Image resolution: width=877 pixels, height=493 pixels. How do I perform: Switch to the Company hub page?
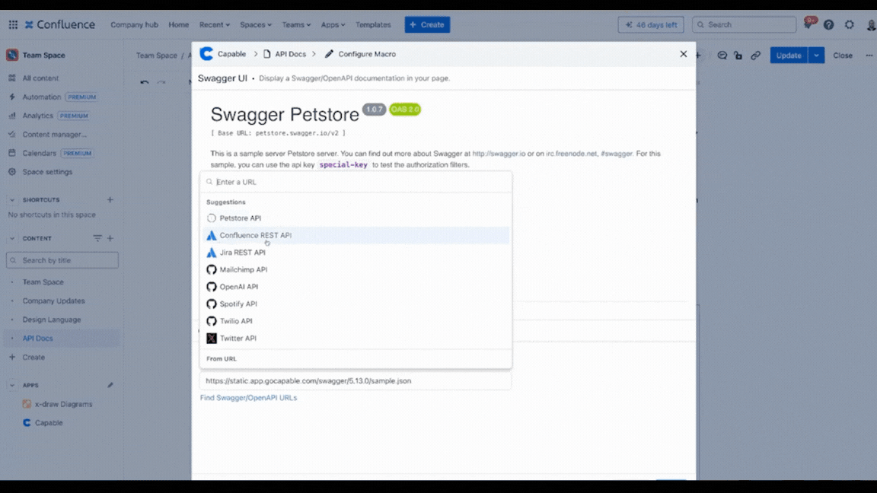pos(134,24)
